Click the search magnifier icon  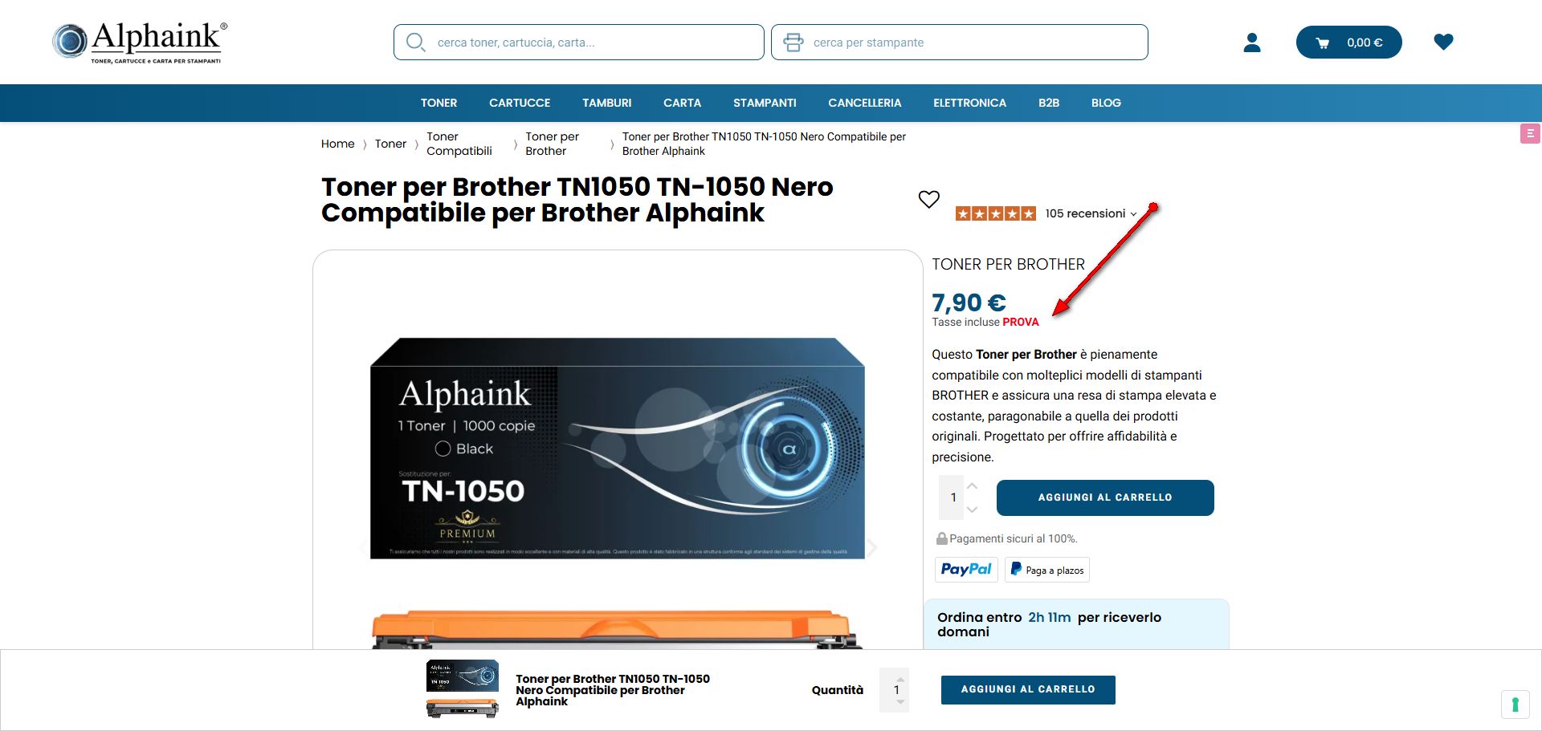tap(415, 42)
